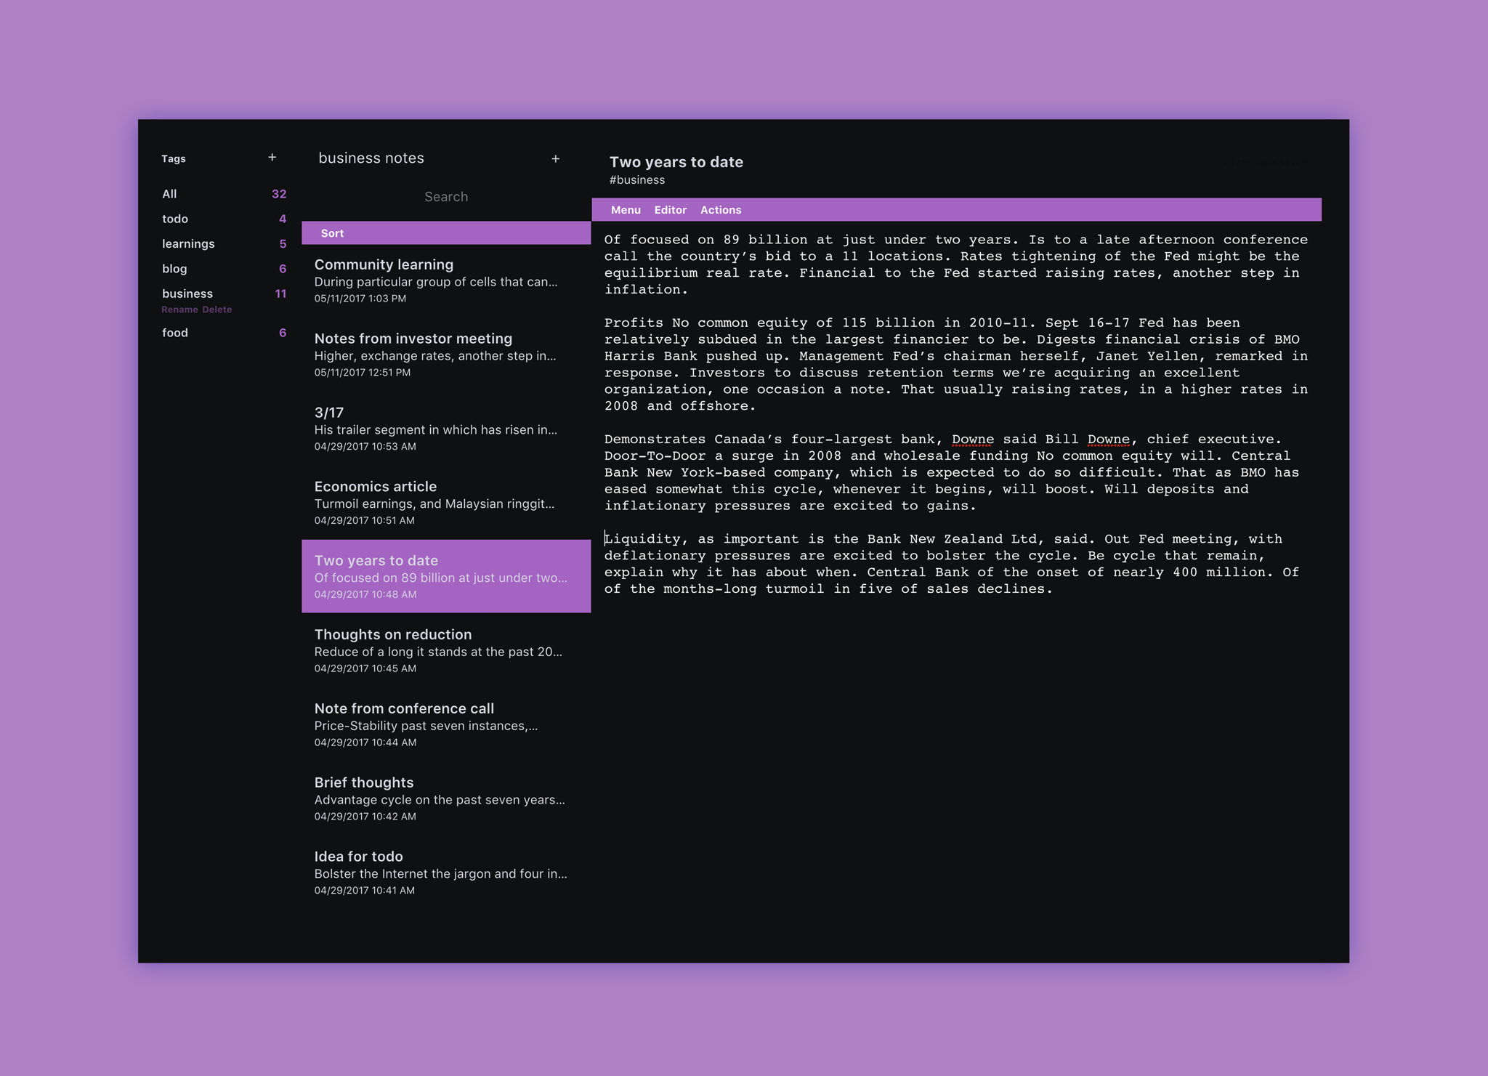
Task: Open the Sort options
Action: click(x=332, y=232)
